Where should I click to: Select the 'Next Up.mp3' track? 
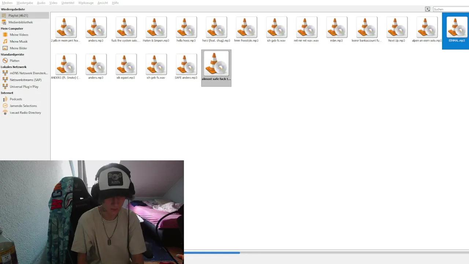tap(396, 29)
